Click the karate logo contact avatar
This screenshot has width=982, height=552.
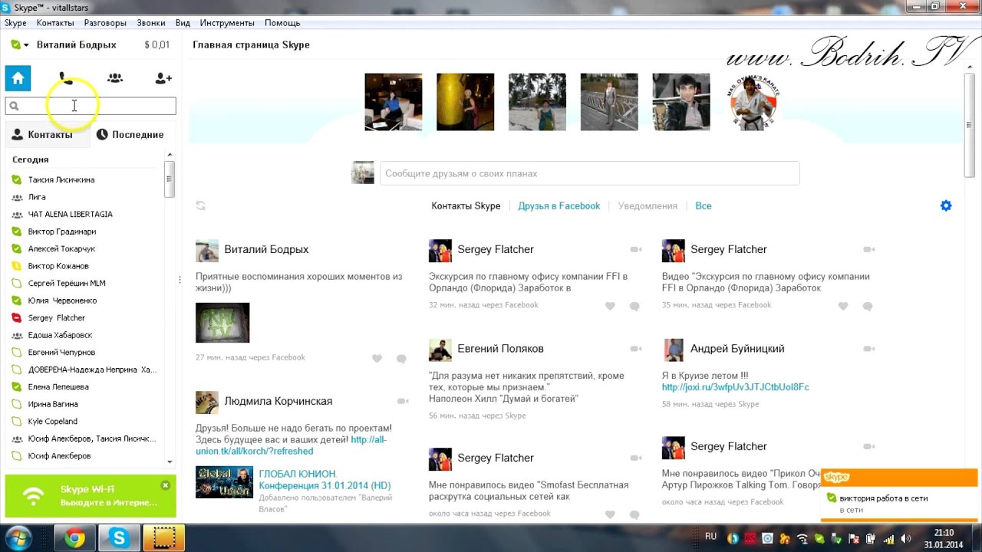pyautogui.click(x=753, y=102)
